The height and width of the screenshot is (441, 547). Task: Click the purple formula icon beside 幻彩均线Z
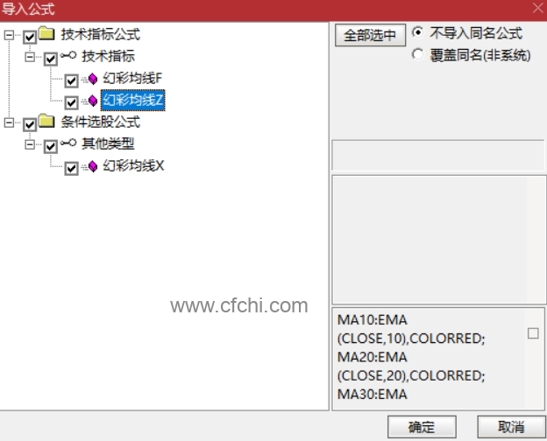92,101
